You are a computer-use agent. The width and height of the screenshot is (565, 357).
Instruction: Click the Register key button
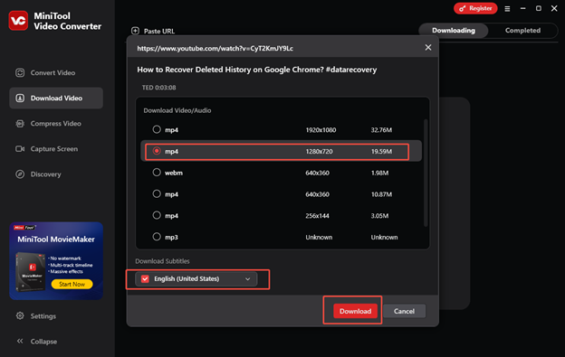point(475,8)
